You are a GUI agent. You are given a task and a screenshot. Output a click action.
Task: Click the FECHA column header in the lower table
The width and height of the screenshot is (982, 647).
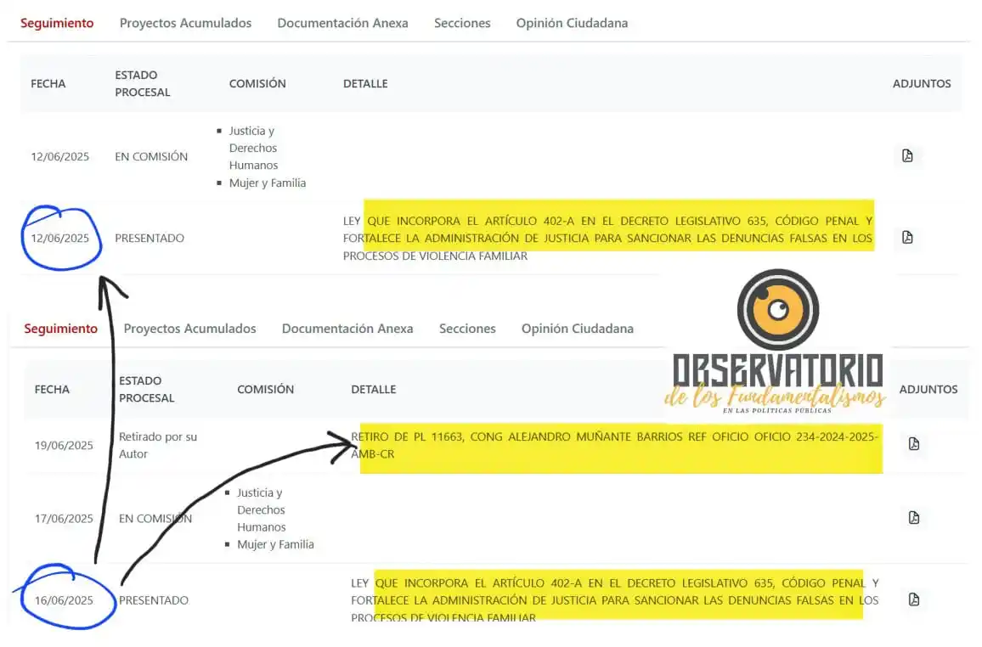click(x=52, y=390)
